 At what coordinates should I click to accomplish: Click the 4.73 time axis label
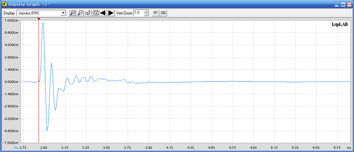(232, 148)
